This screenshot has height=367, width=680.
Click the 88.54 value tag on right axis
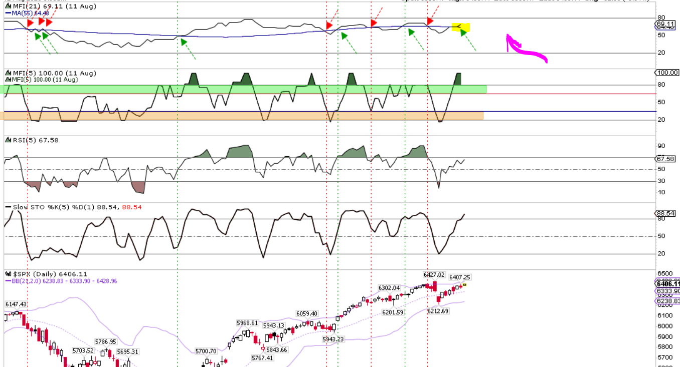coord(666,213)
